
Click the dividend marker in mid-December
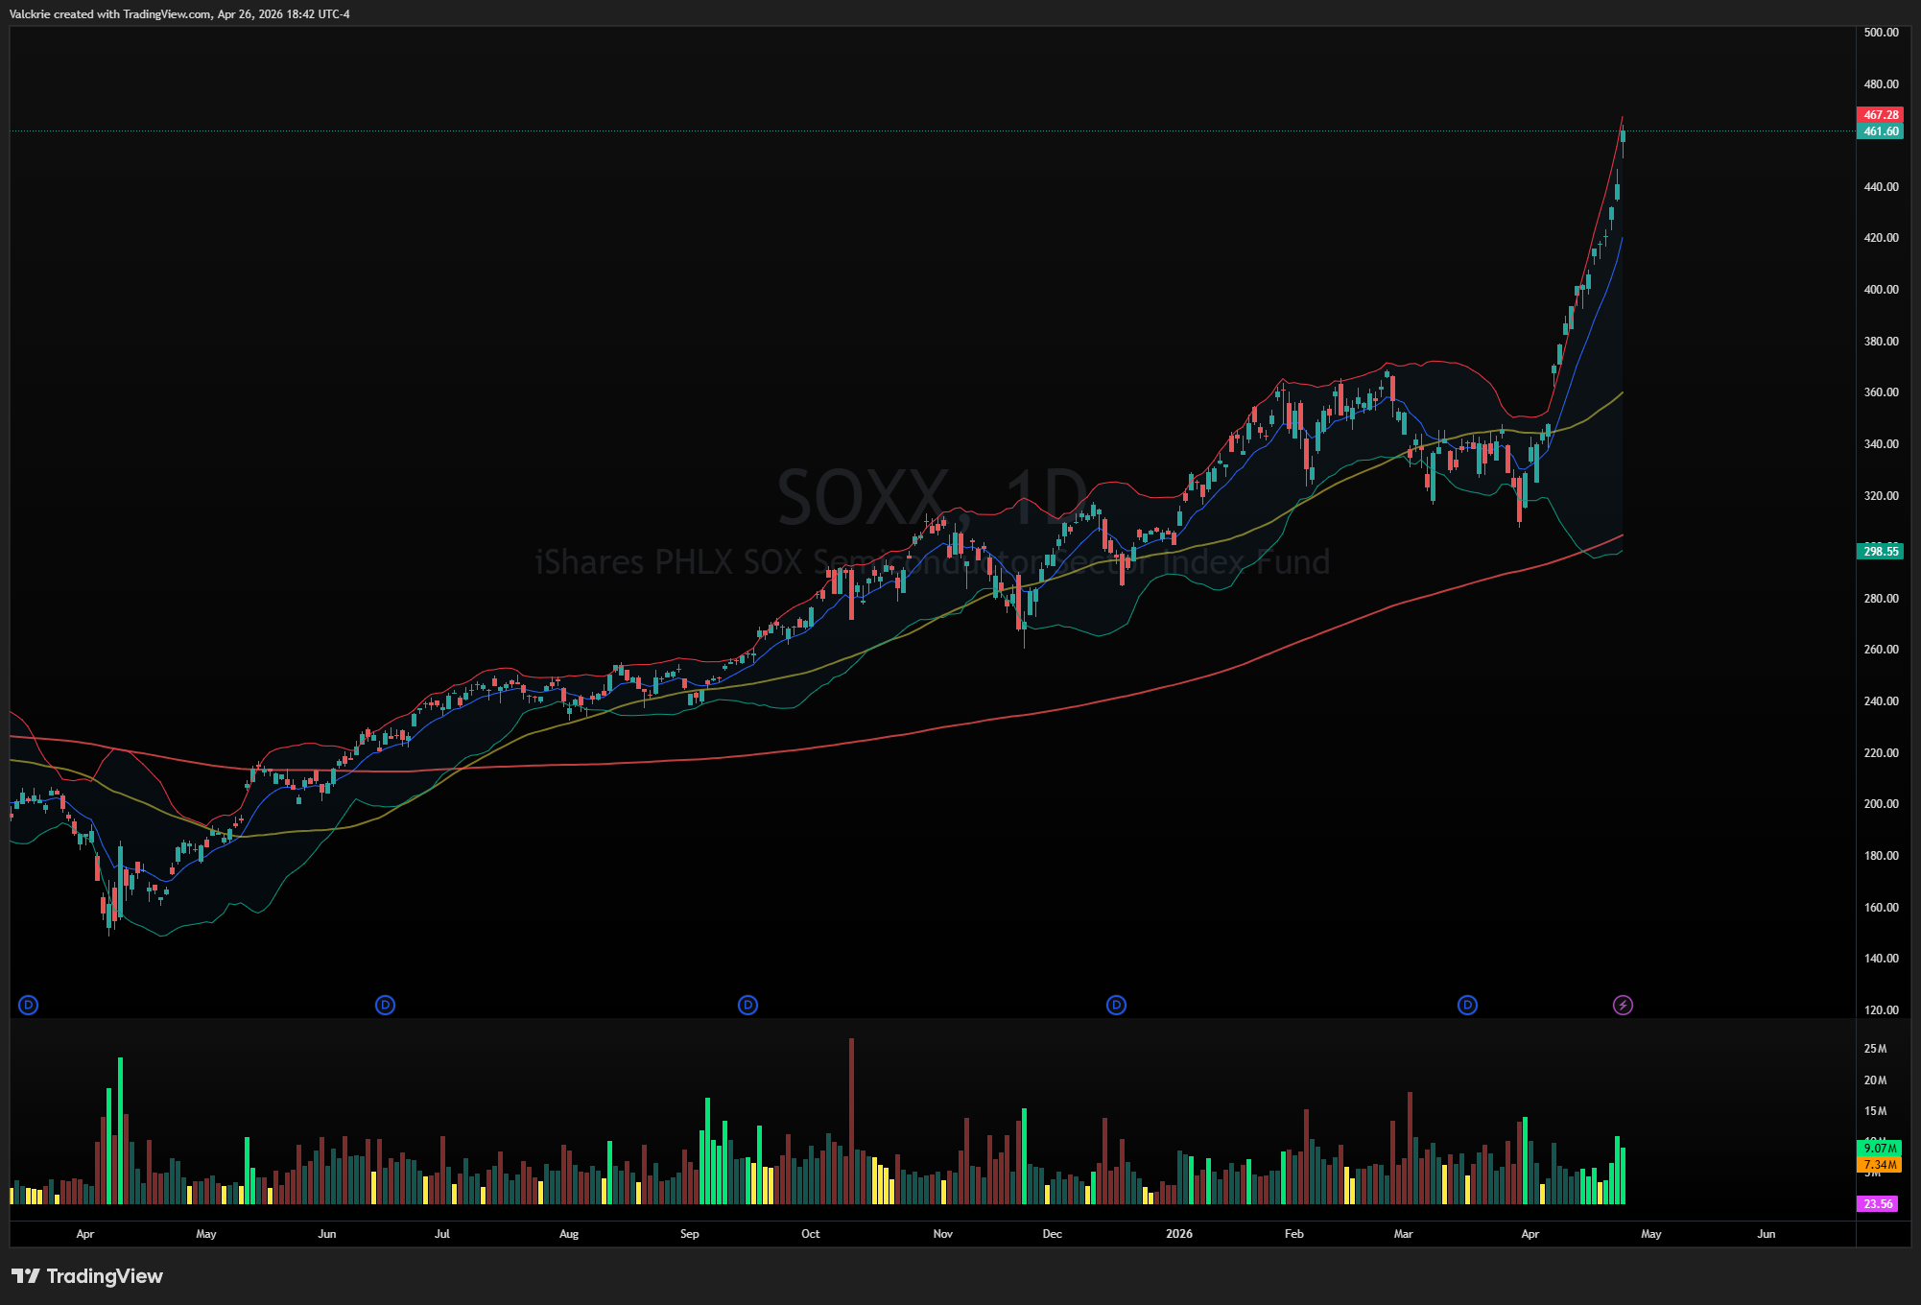(1116, 1005)
